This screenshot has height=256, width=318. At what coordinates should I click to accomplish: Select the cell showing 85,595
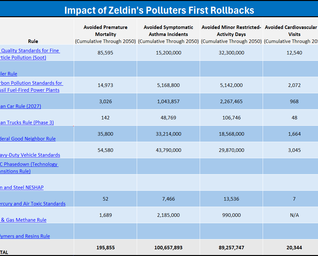[x=106, y=53]
